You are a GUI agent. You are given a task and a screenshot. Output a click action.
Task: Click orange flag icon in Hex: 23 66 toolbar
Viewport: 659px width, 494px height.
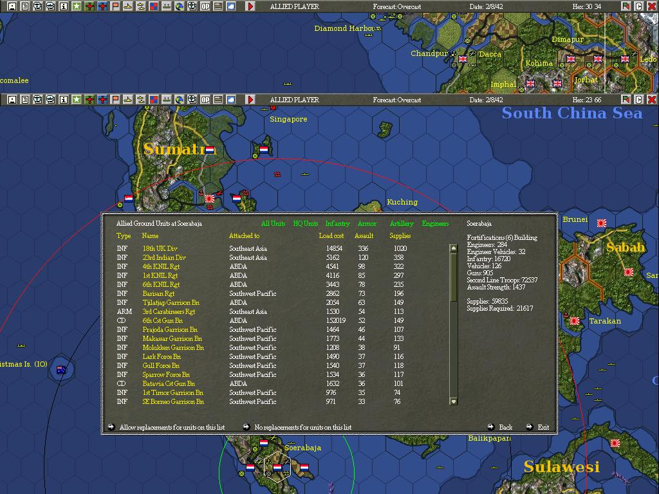tap(115, 100)
